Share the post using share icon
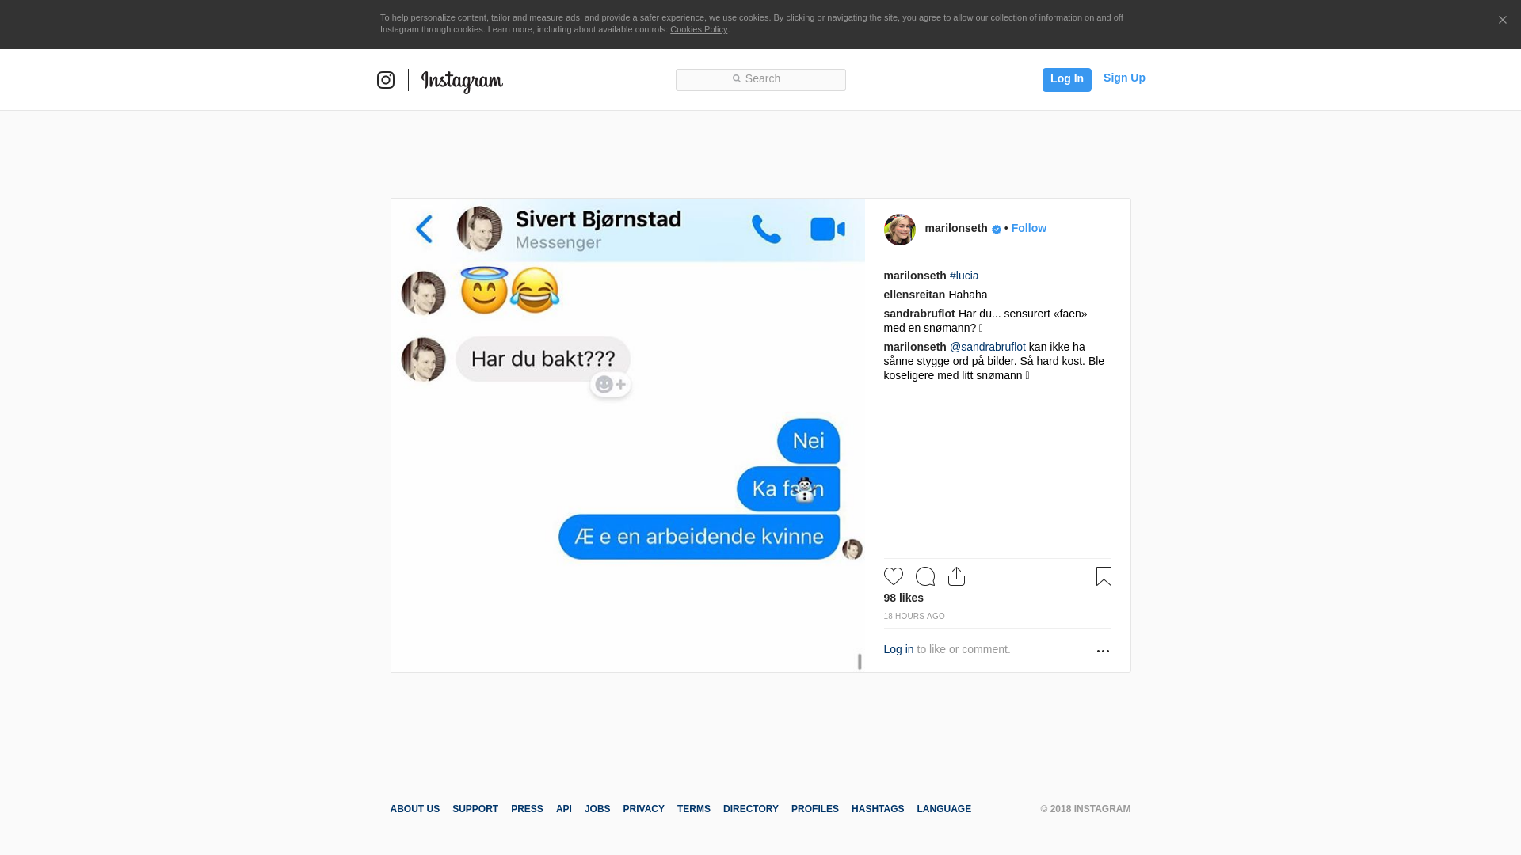1521x855 pixels. pos(957,576)
